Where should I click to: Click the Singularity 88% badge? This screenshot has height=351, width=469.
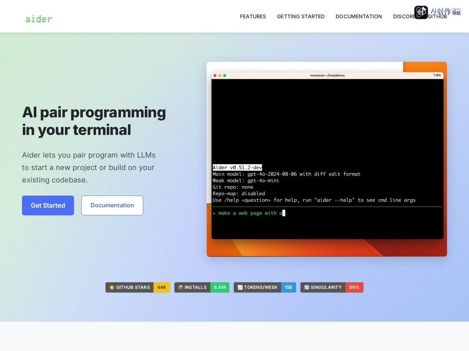click(x=332, y=287)
